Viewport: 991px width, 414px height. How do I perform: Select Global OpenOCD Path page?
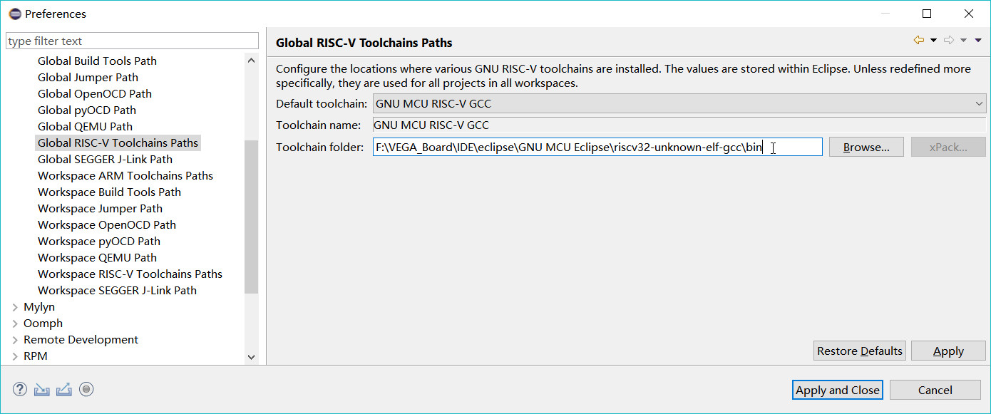(95, 94)
